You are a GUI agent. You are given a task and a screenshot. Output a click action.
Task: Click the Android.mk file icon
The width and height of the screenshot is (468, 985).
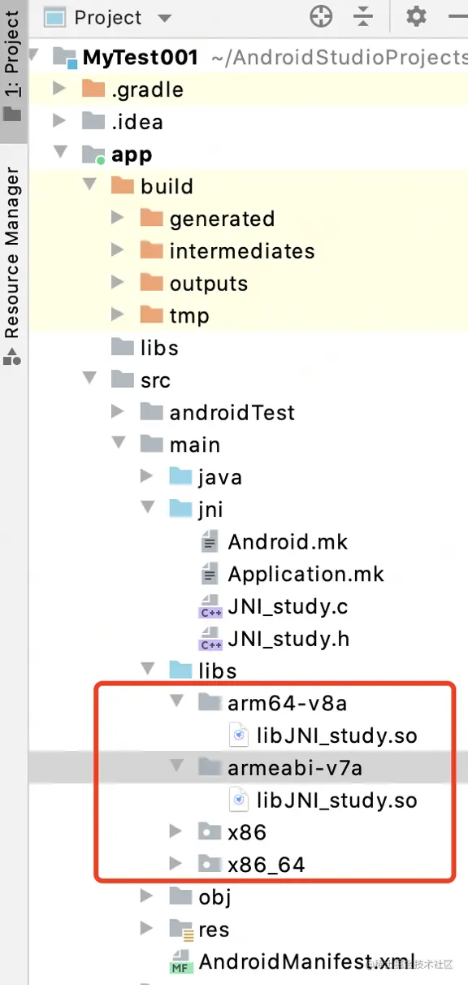point(210,542)
